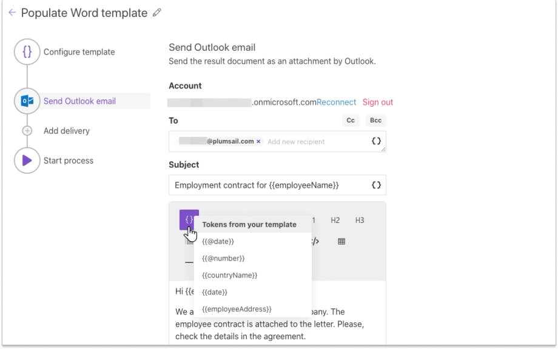
Task: Select the Send Outlook email step
Action: [x=79, y=101]
